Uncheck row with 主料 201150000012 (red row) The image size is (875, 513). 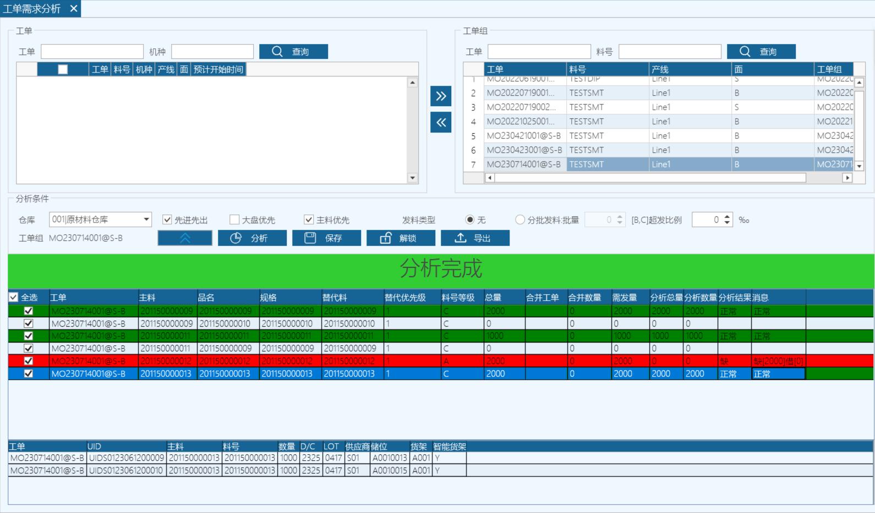point(29,361)
